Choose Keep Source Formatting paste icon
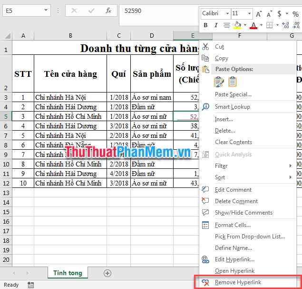 [x=219, y=82]
